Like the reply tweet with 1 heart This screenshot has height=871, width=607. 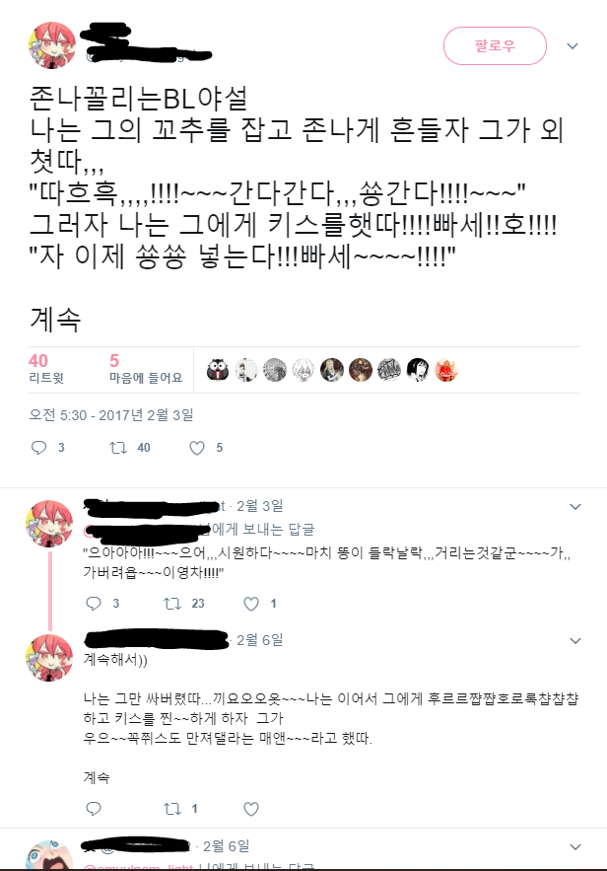coord(251,604)
